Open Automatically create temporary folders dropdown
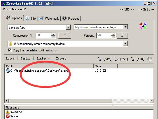Screen dimensions: 158x119 pos(125,44)
